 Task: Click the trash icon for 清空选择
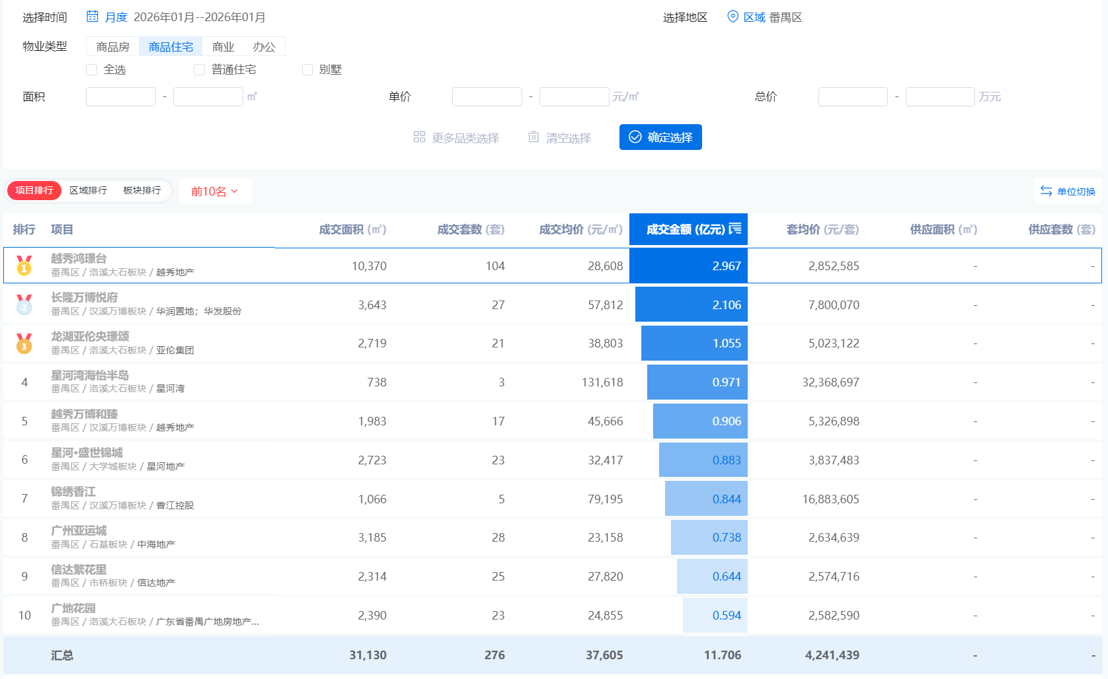(x=534, y=137)
